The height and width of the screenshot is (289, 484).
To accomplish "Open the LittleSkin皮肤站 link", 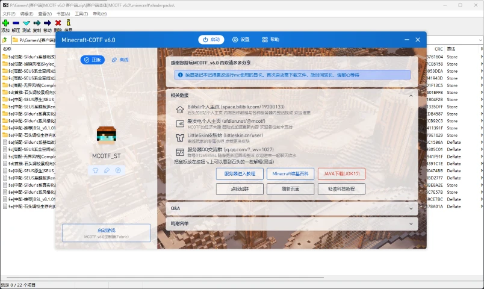I will pos(225,135).
